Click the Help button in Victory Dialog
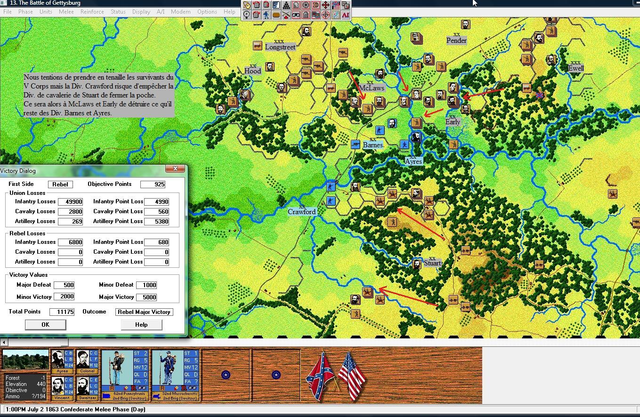The image size is (640, 417). click(x=141, y=324)
